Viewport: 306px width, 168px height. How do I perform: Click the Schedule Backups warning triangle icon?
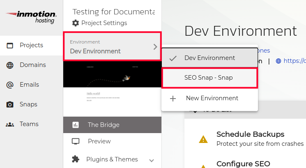pyautogui.click(x=203, y=139)
